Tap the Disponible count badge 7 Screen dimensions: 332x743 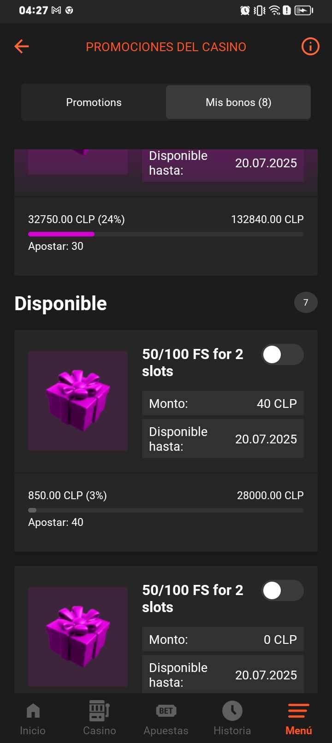[x=306, y=302]
